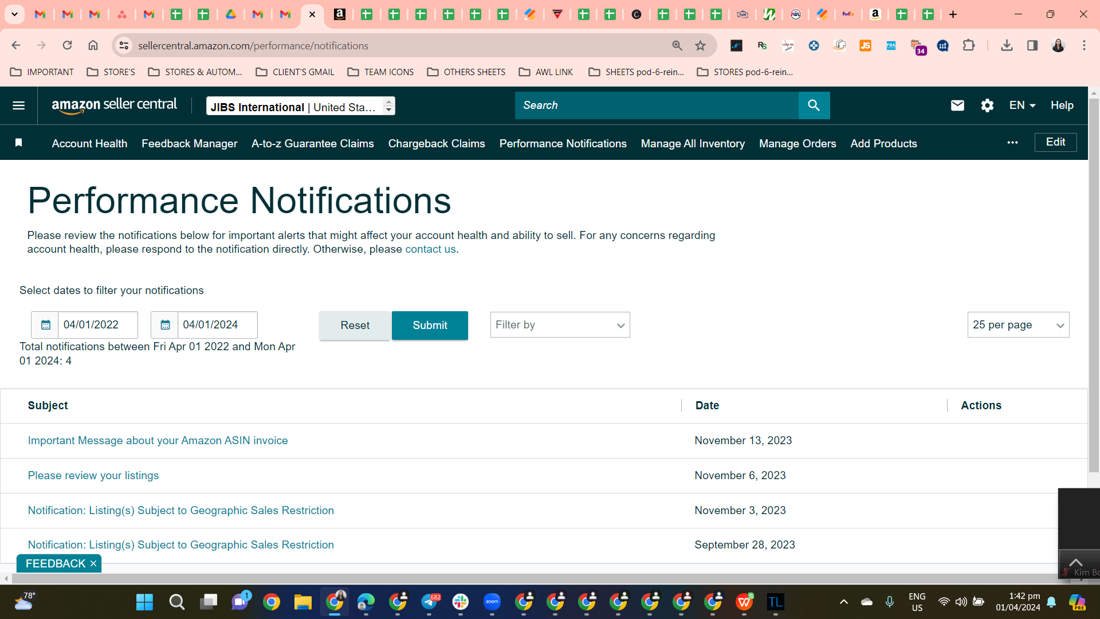Open the 25 per page dropdown
The height and width of the screenshot is (619, 1100).
point(1018,325)
